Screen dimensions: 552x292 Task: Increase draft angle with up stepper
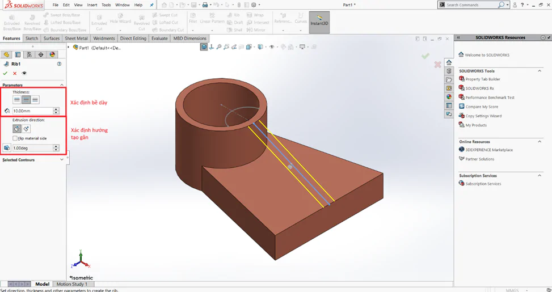[x=56, y=146]
